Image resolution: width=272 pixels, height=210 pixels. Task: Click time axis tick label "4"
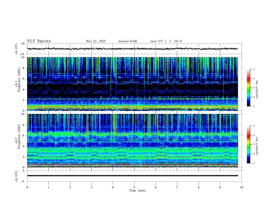coord(113,187)
